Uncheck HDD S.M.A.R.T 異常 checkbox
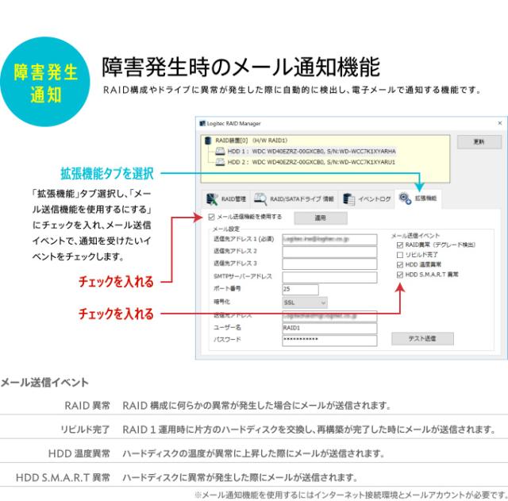Image resolution: width=508 pixels, height=501 pixels. click(398, 274)
